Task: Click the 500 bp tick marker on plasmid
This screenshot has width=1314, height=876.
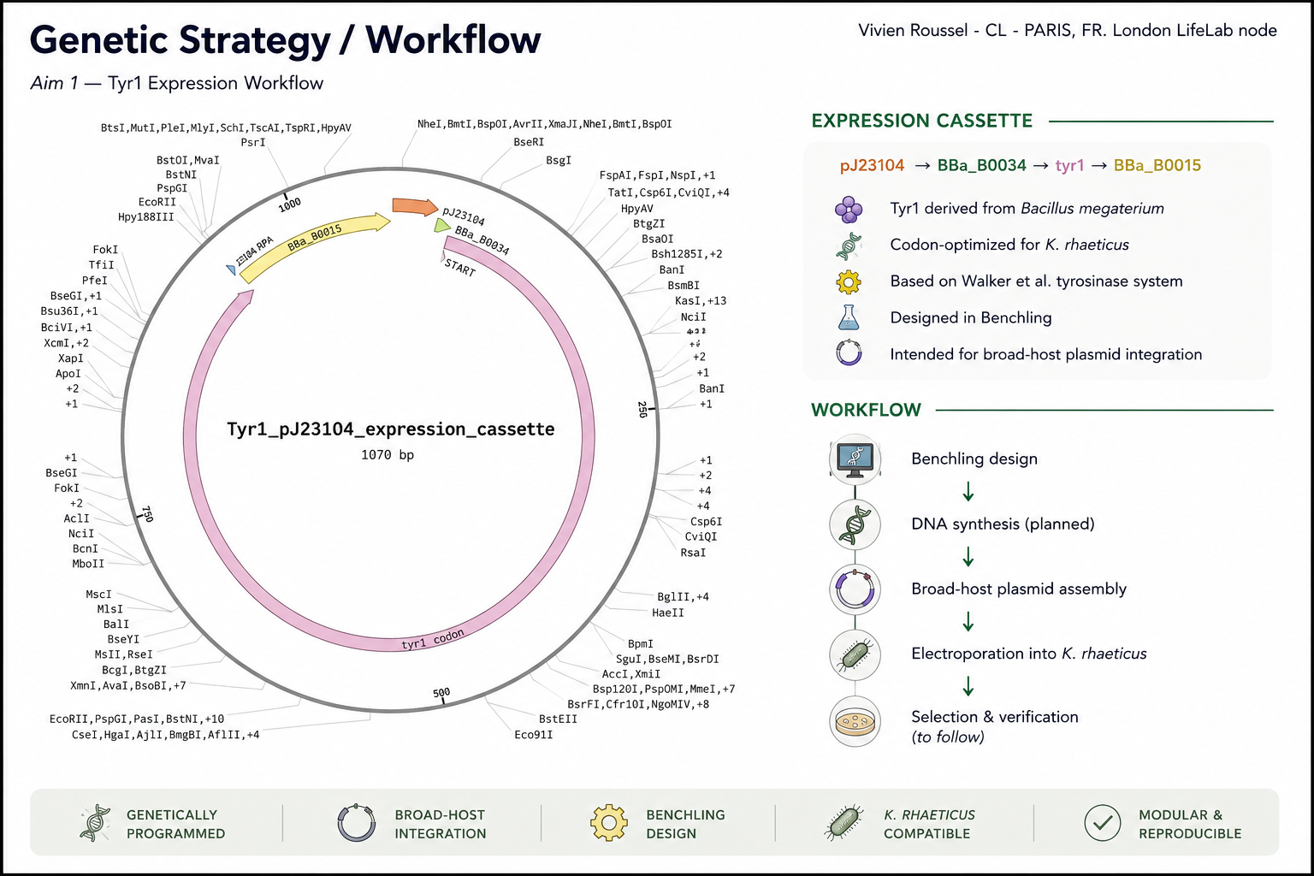Action: point(441,695)
